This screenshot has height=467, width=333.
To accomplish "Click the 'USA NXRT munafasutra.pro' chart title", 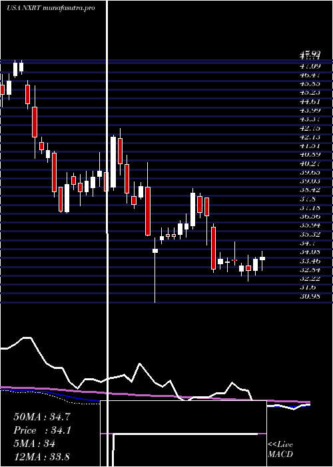I will (51, 8).
